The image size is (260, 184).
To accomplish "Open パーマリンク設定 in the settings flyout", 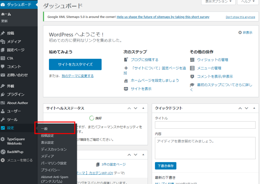I will point(54,163).
